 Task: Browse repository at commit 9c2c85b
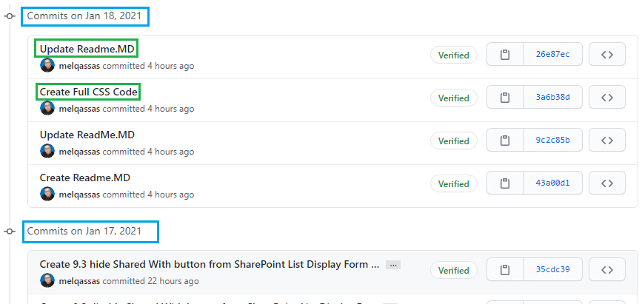pos(607,141)
